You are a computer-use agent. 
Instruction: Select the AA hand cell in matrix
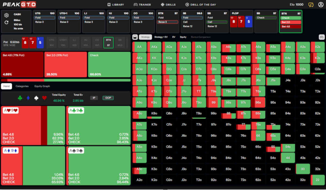tap(139, 47)
